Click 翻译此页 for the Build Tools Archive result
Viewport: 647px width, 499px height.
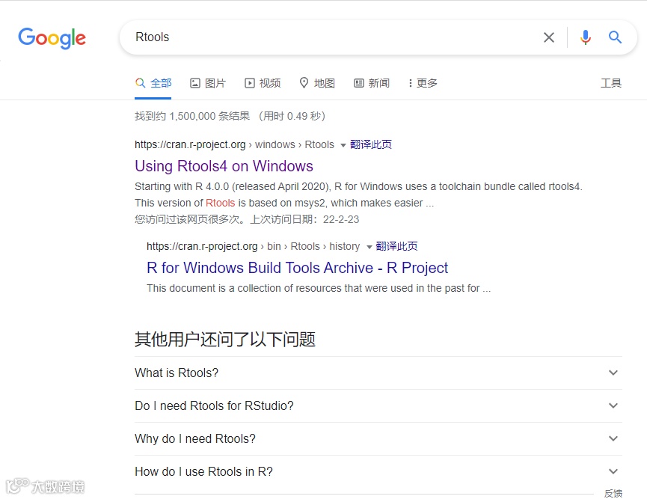[x=396, y=246]
